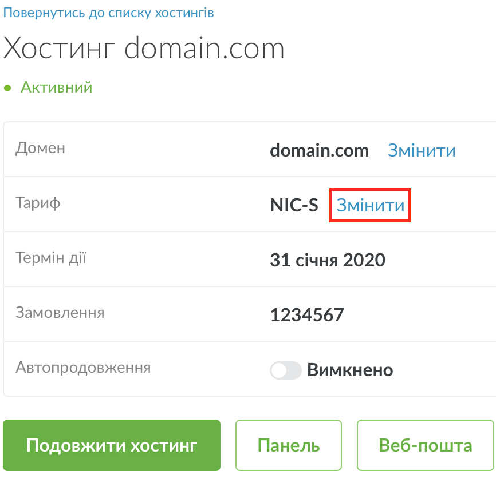Click the 'Домен' row label
The height and width of the screenshot is (479, 496).
(x=41, y=148)
